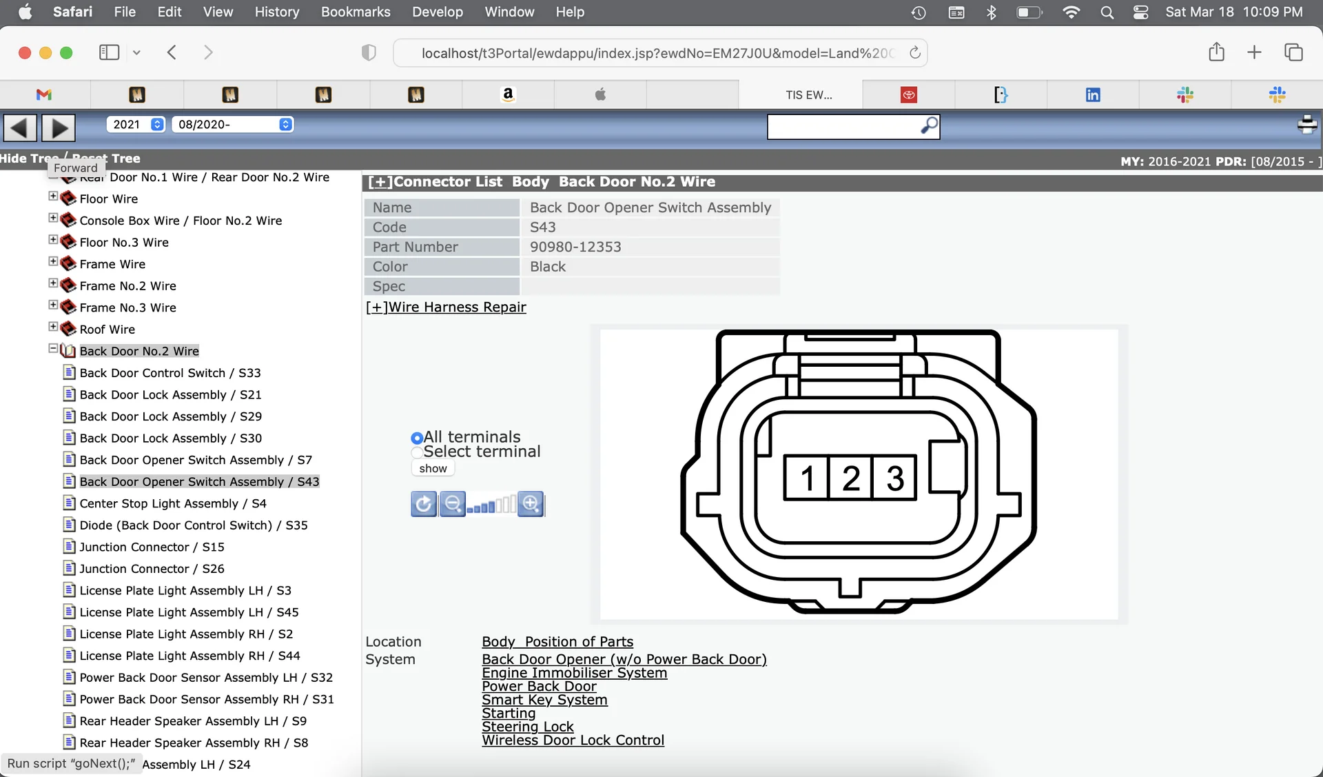Expand the Floor No.3 Wire node
This screenshot has width=1323, height=777.
point(53,240)
